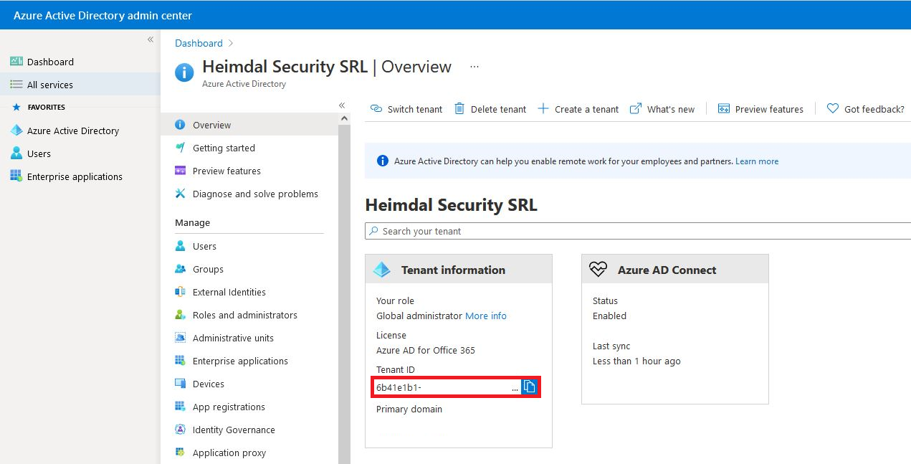Collapse the left navigation sidebar

(151, 39)
